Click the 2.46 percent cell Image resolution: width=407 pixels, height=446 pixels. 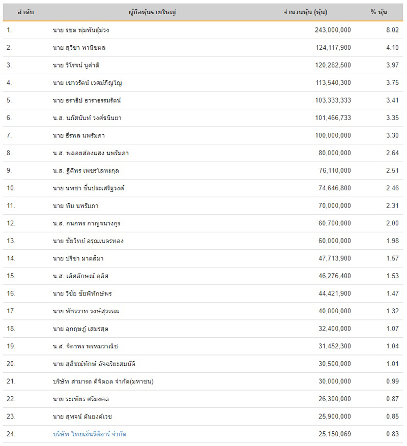click(x=392, y=188)
